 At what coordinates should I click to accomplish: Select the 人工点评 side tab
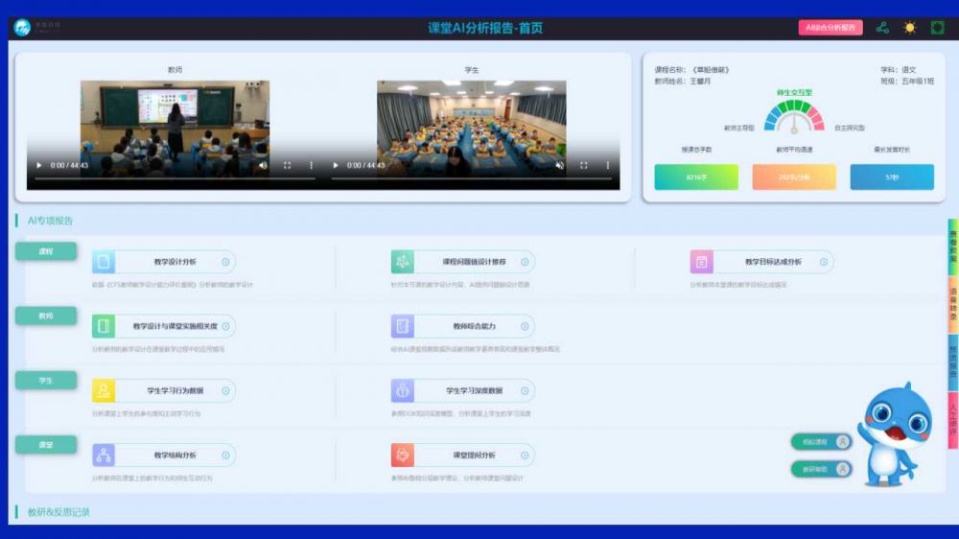(x=952, y=420)
